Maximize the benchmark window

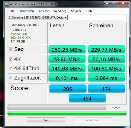tap(114, 3)
